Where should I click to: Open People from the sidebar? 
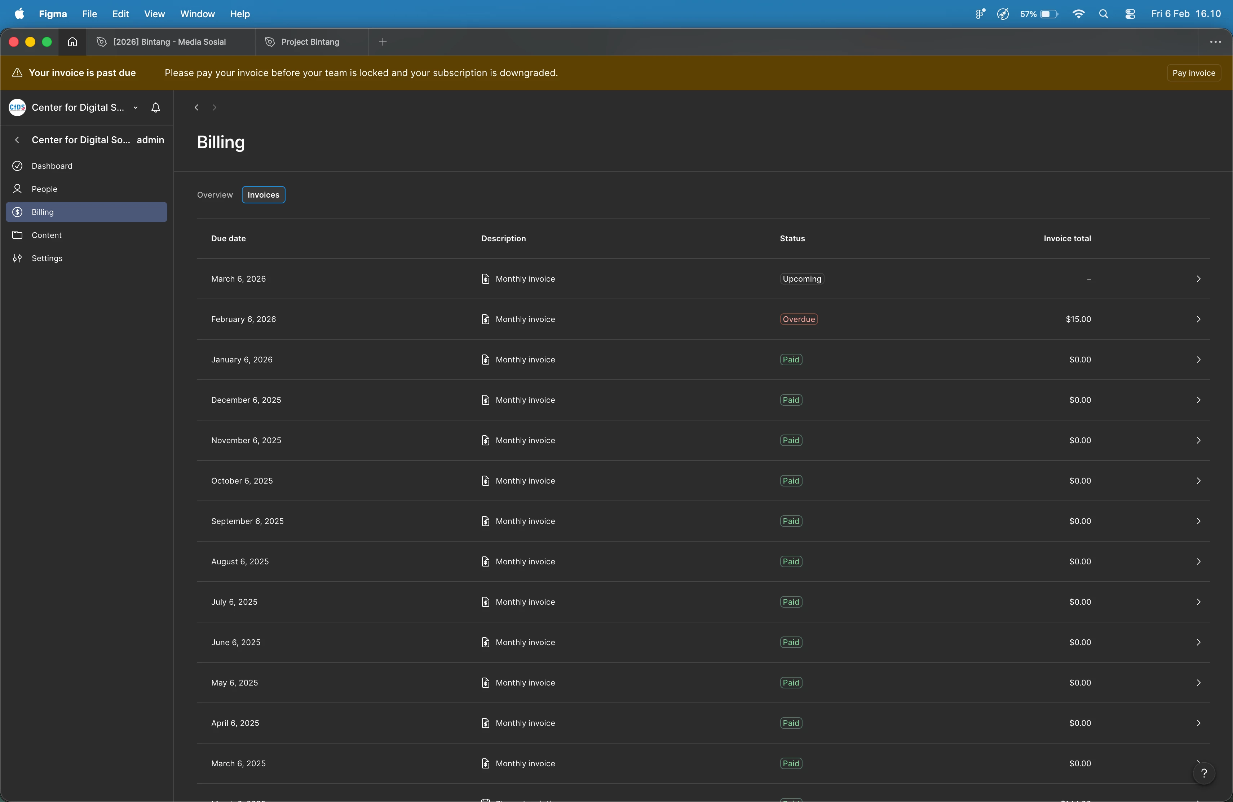[44, 189]
